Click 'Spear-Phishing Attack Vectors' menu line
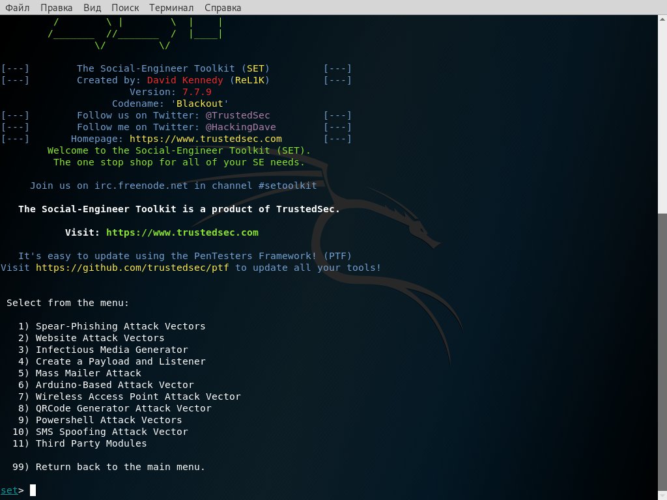667x500 pixels. [x=111, y=326]
